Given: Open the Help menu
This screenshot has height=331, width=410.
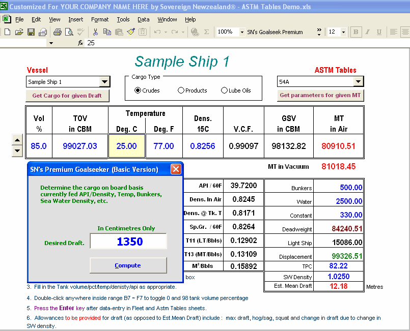Looking at the screenshot, I should pos(190,19).
